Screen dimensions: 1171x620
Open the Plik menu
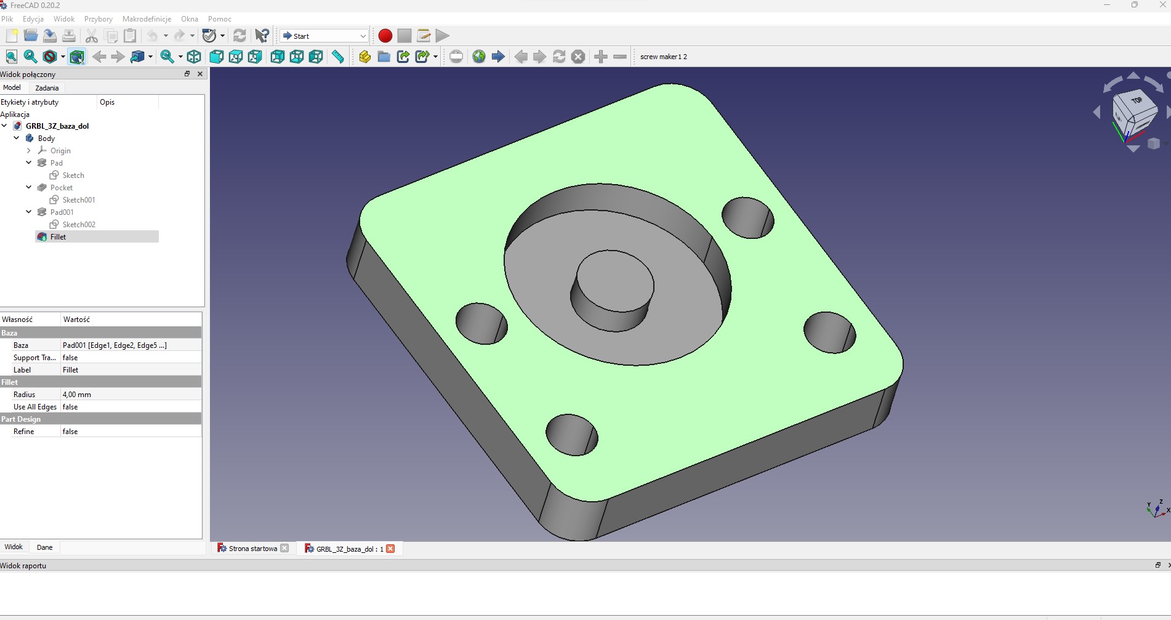(x=7, y=19)
